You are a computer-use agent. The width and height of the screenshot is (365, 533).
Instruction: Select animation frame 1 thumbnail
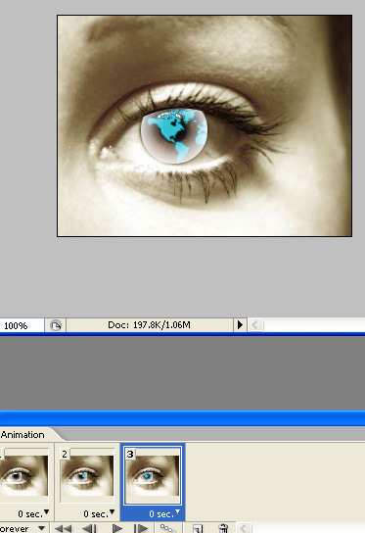point(23,475)
